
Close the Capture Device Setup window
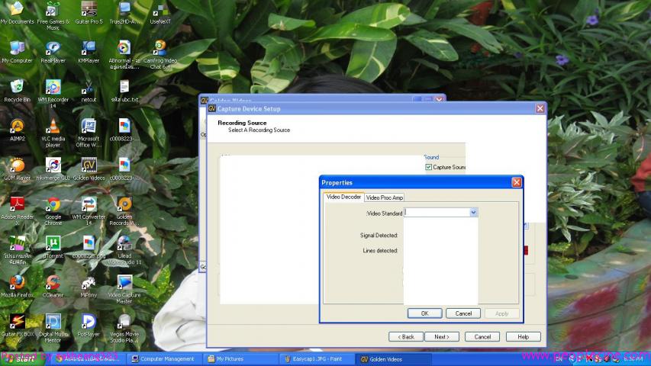(540, 108)
